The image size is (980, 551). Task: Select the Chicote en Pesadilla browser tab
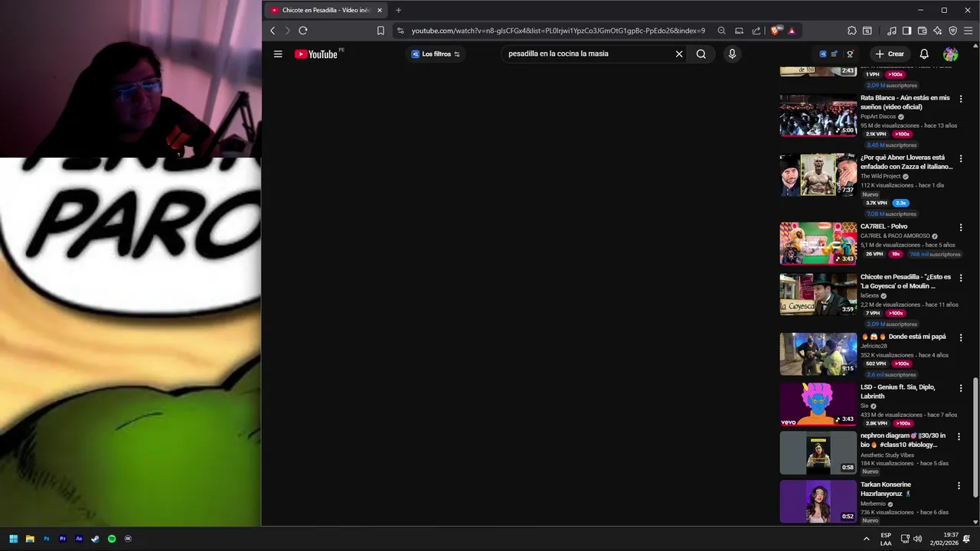coord(325,10)
